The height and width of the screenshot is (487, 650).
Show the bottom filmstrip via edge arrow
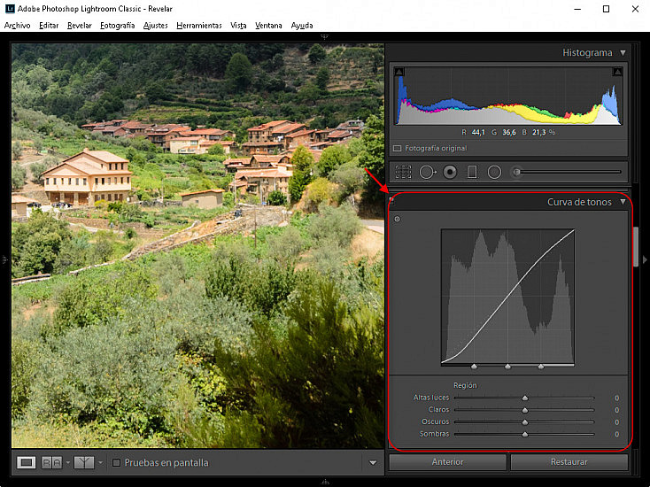pos(325,482)
